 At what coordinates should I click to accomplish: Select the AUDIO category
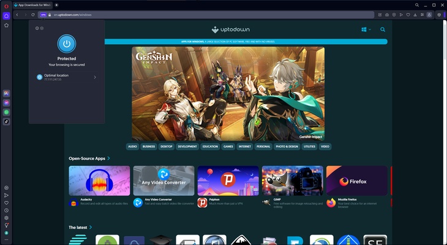coord(132,146)
